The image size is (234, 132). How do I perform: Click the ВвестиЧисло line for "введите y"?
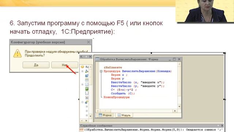tap(137, 86)
